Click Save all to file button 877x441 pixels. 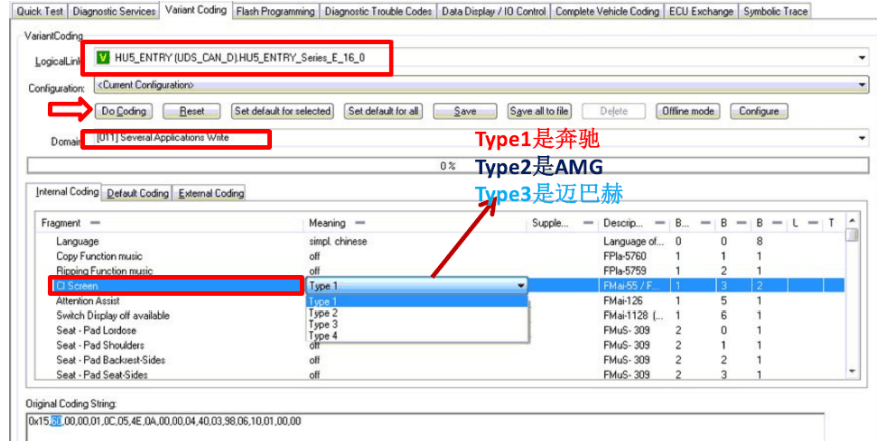pyautogui.click(x=539, y=111)
